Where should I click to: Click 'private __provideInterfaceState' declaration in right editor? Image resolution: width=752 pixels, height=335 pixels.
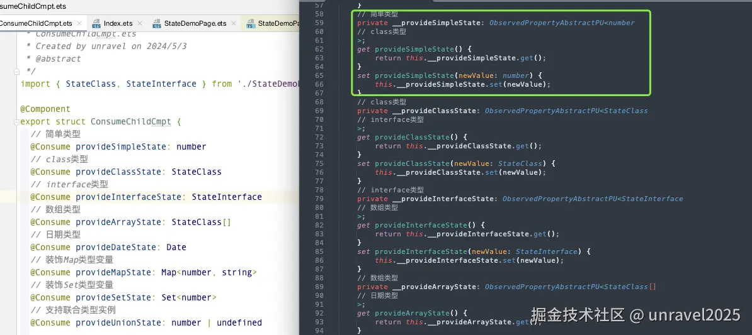520,199
